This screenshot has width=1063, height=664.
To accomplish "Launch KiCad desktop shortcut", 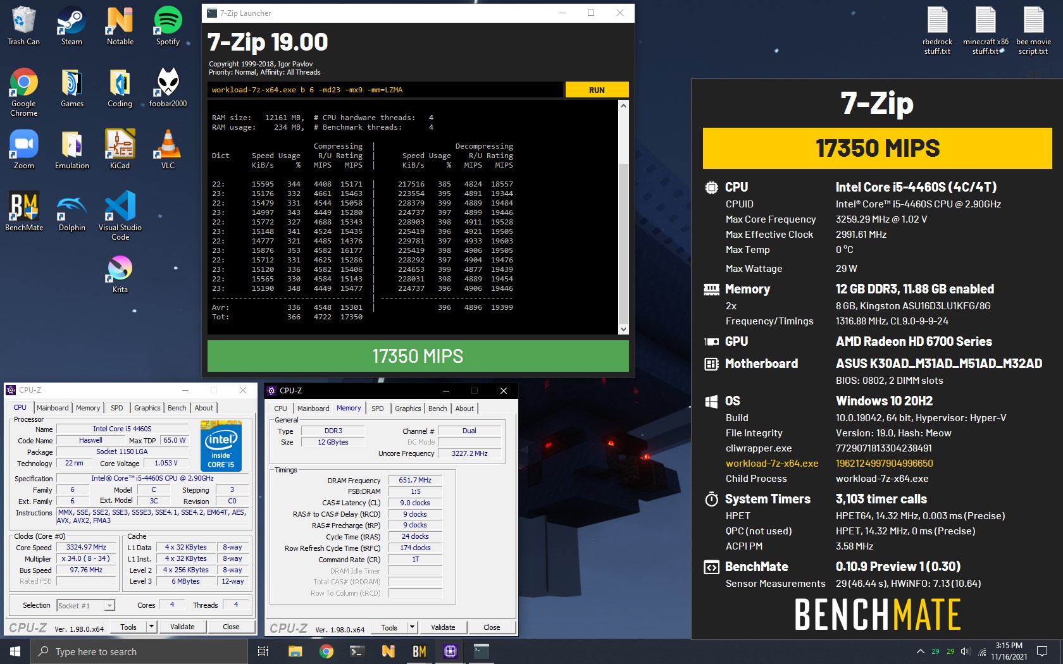I will click(120, 149).
